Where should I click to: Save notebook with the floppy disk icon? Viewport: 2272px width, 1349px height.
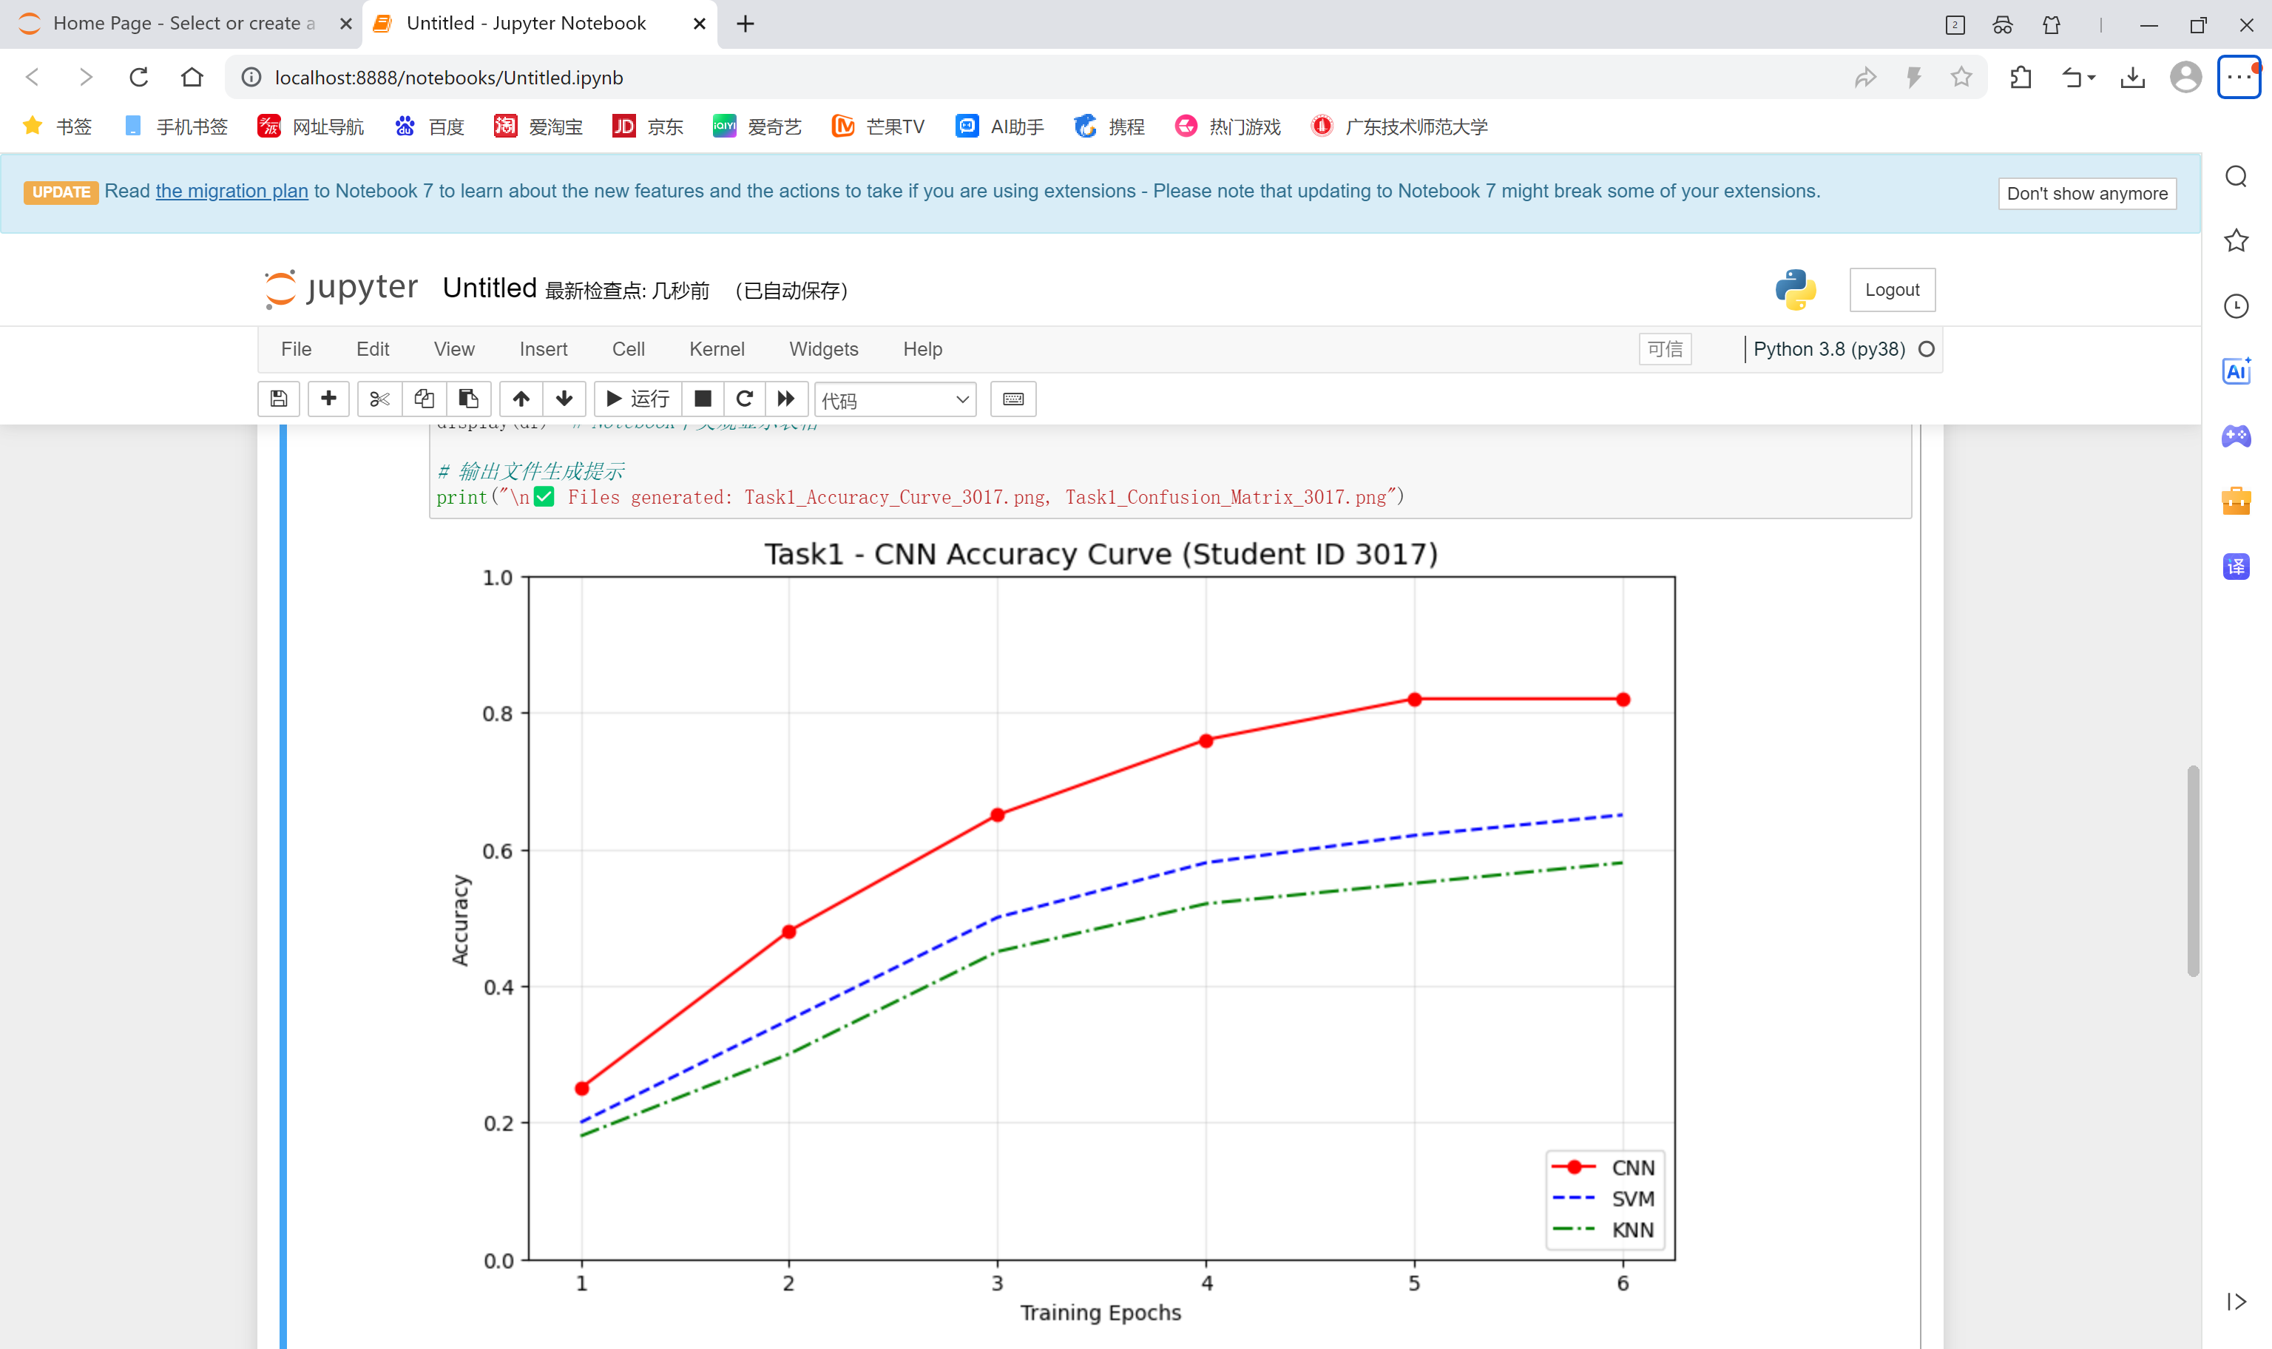tap(279, 399)
